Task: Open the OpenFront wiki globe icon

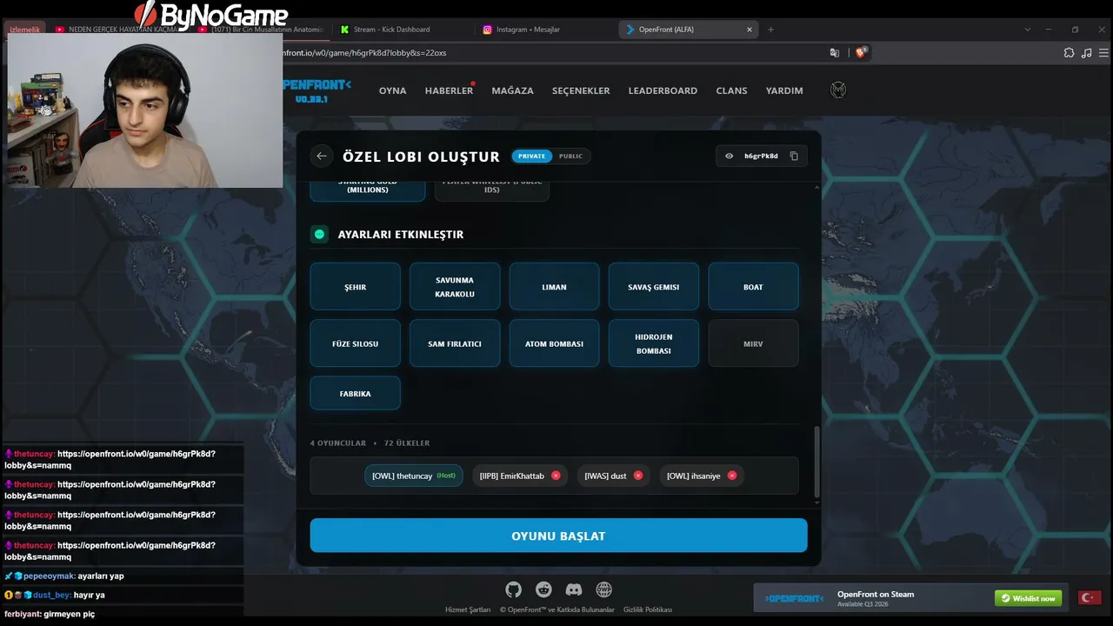Action: (603, 589)
